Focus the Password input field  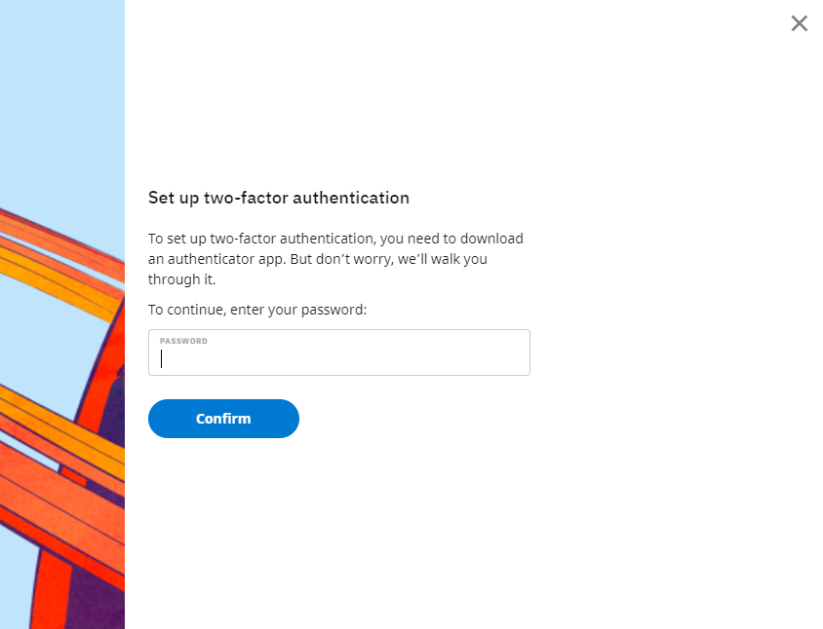pyautogui.click(x=339, y=352)
